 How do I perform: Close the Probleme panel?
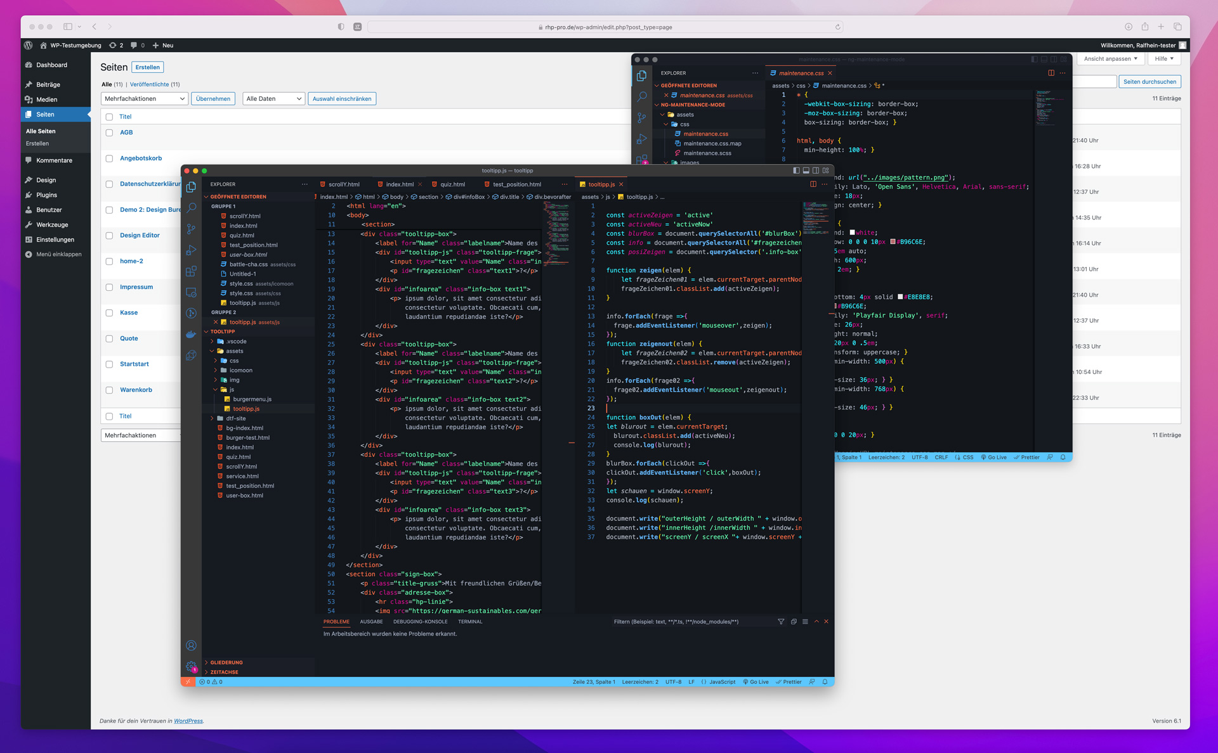[x=826, y=622]
